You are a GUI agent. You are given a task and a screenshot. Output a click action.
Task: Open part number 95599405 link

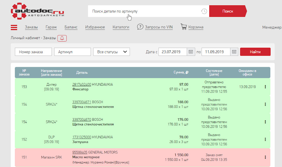pyautogui.click(x=80, y=152)
